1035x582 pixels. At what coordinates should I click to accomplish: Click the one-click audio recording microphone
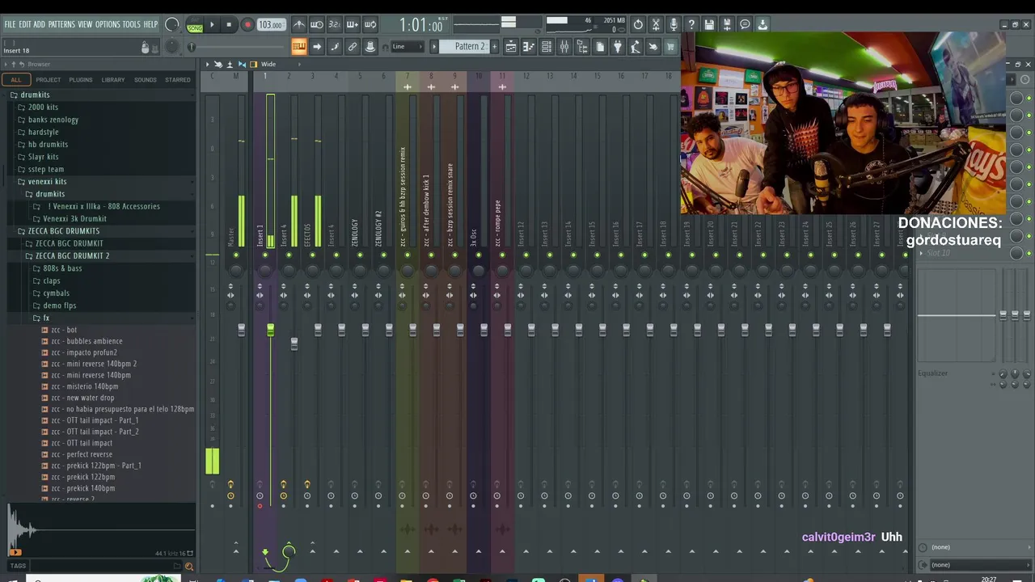point(674,25)
